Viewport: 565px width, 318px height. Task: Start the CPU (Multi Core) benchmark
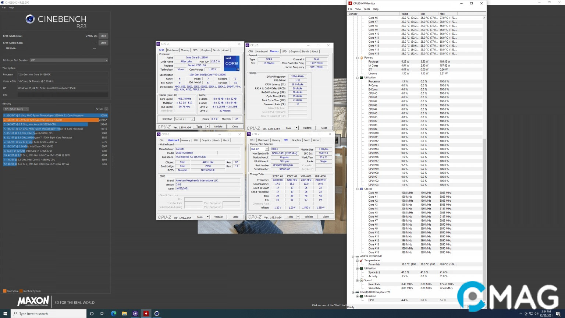tap(103, 36)
